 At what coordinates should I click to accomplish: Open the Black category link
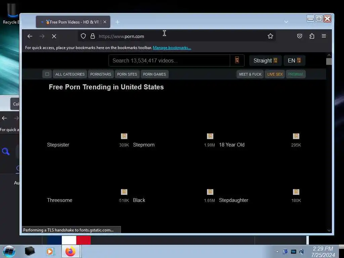(x=139, y=200)
